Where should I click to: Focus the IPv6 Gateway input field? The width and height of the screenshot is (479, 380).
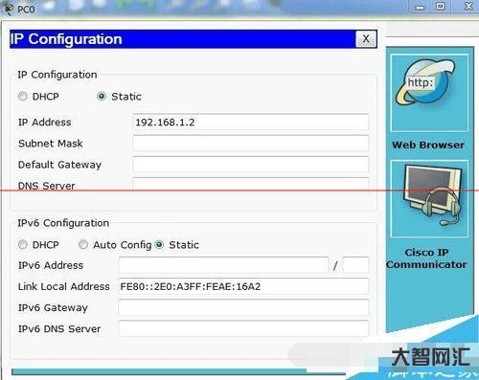243,307
